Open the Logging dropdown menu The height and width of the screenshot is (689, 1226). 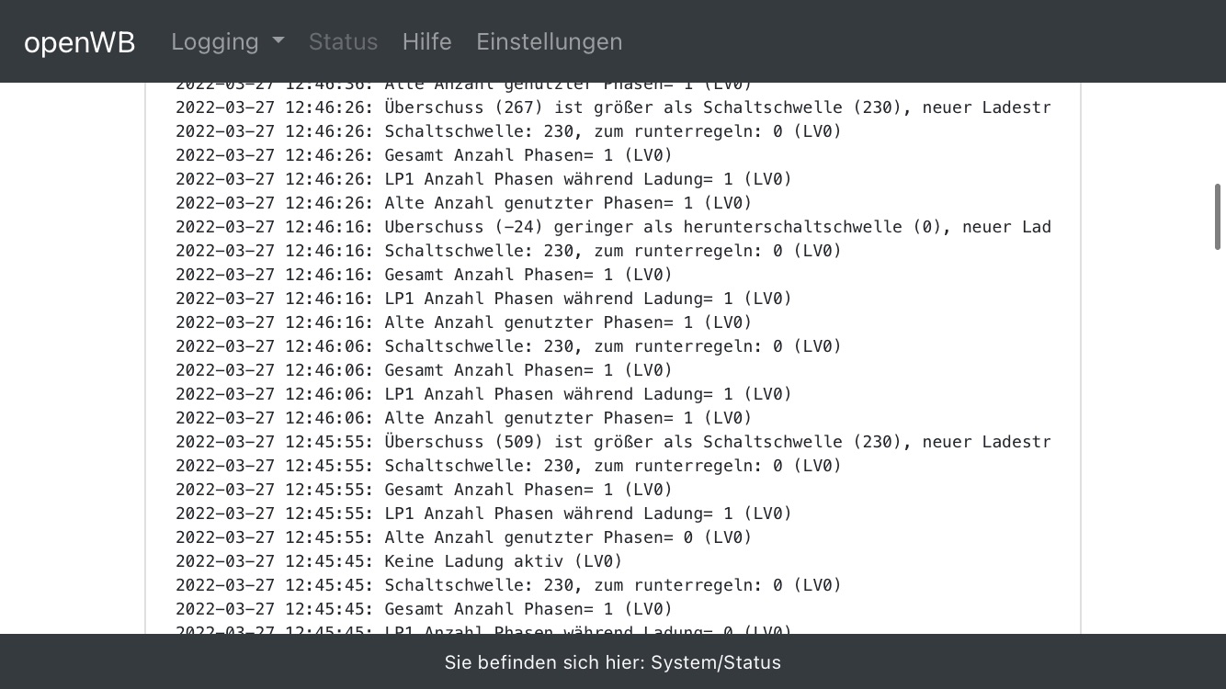click(x=215, y=41)
